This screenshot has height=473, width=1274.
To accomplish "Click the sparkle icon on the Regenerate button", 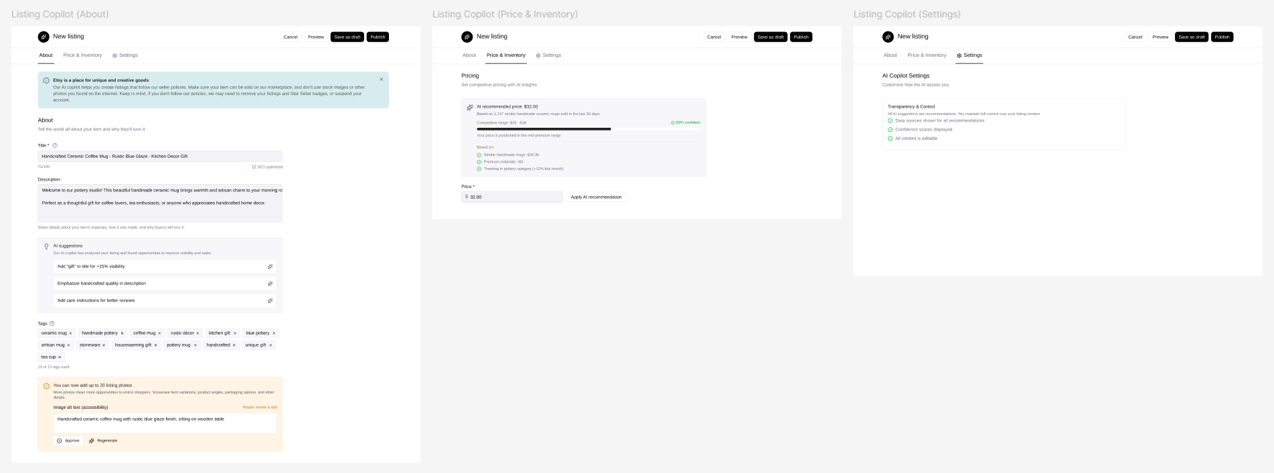I will 91,441.
